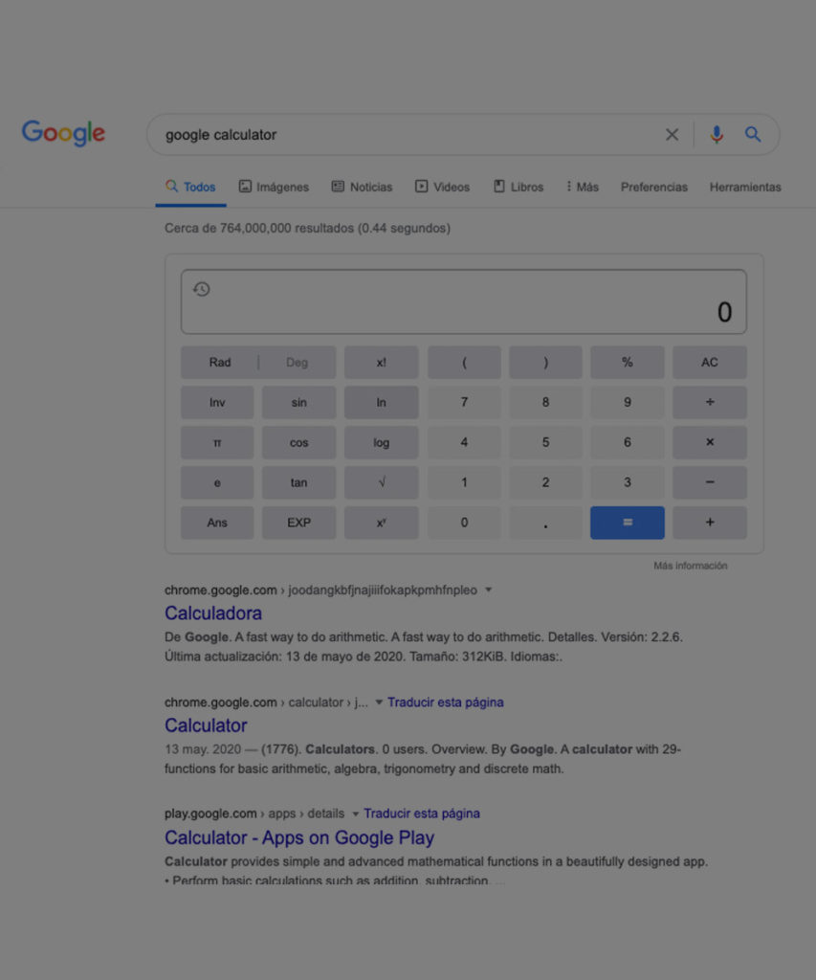
Task: Expand the Más menu in search tabs
Action: click(583, 187)
